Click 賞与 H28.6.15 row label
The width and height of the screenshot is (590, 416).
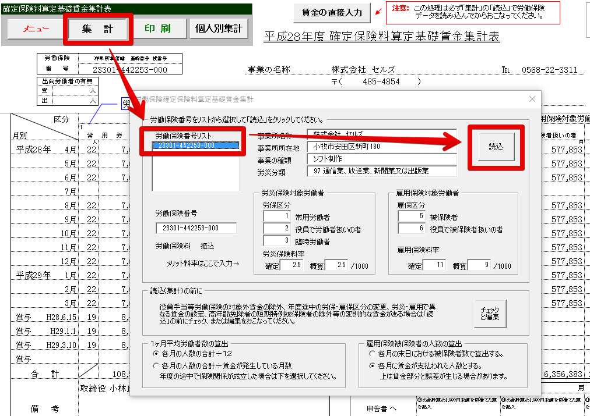coord(46,317)
